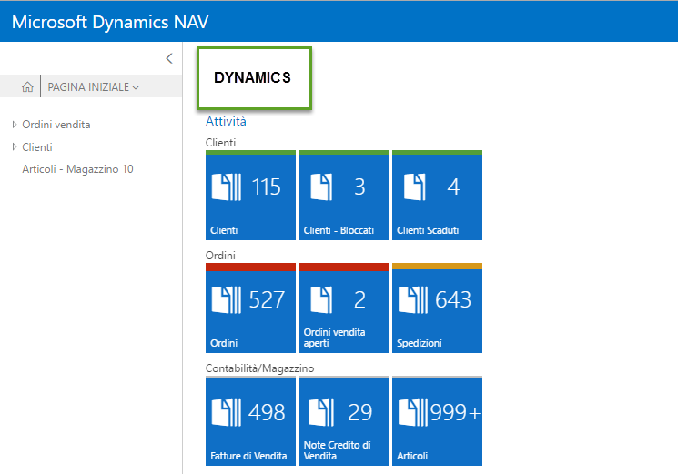Image resolution: width=678 pixels, height=474 pixels.
Task: Click the Home house icon
Action: click(27, 86)
